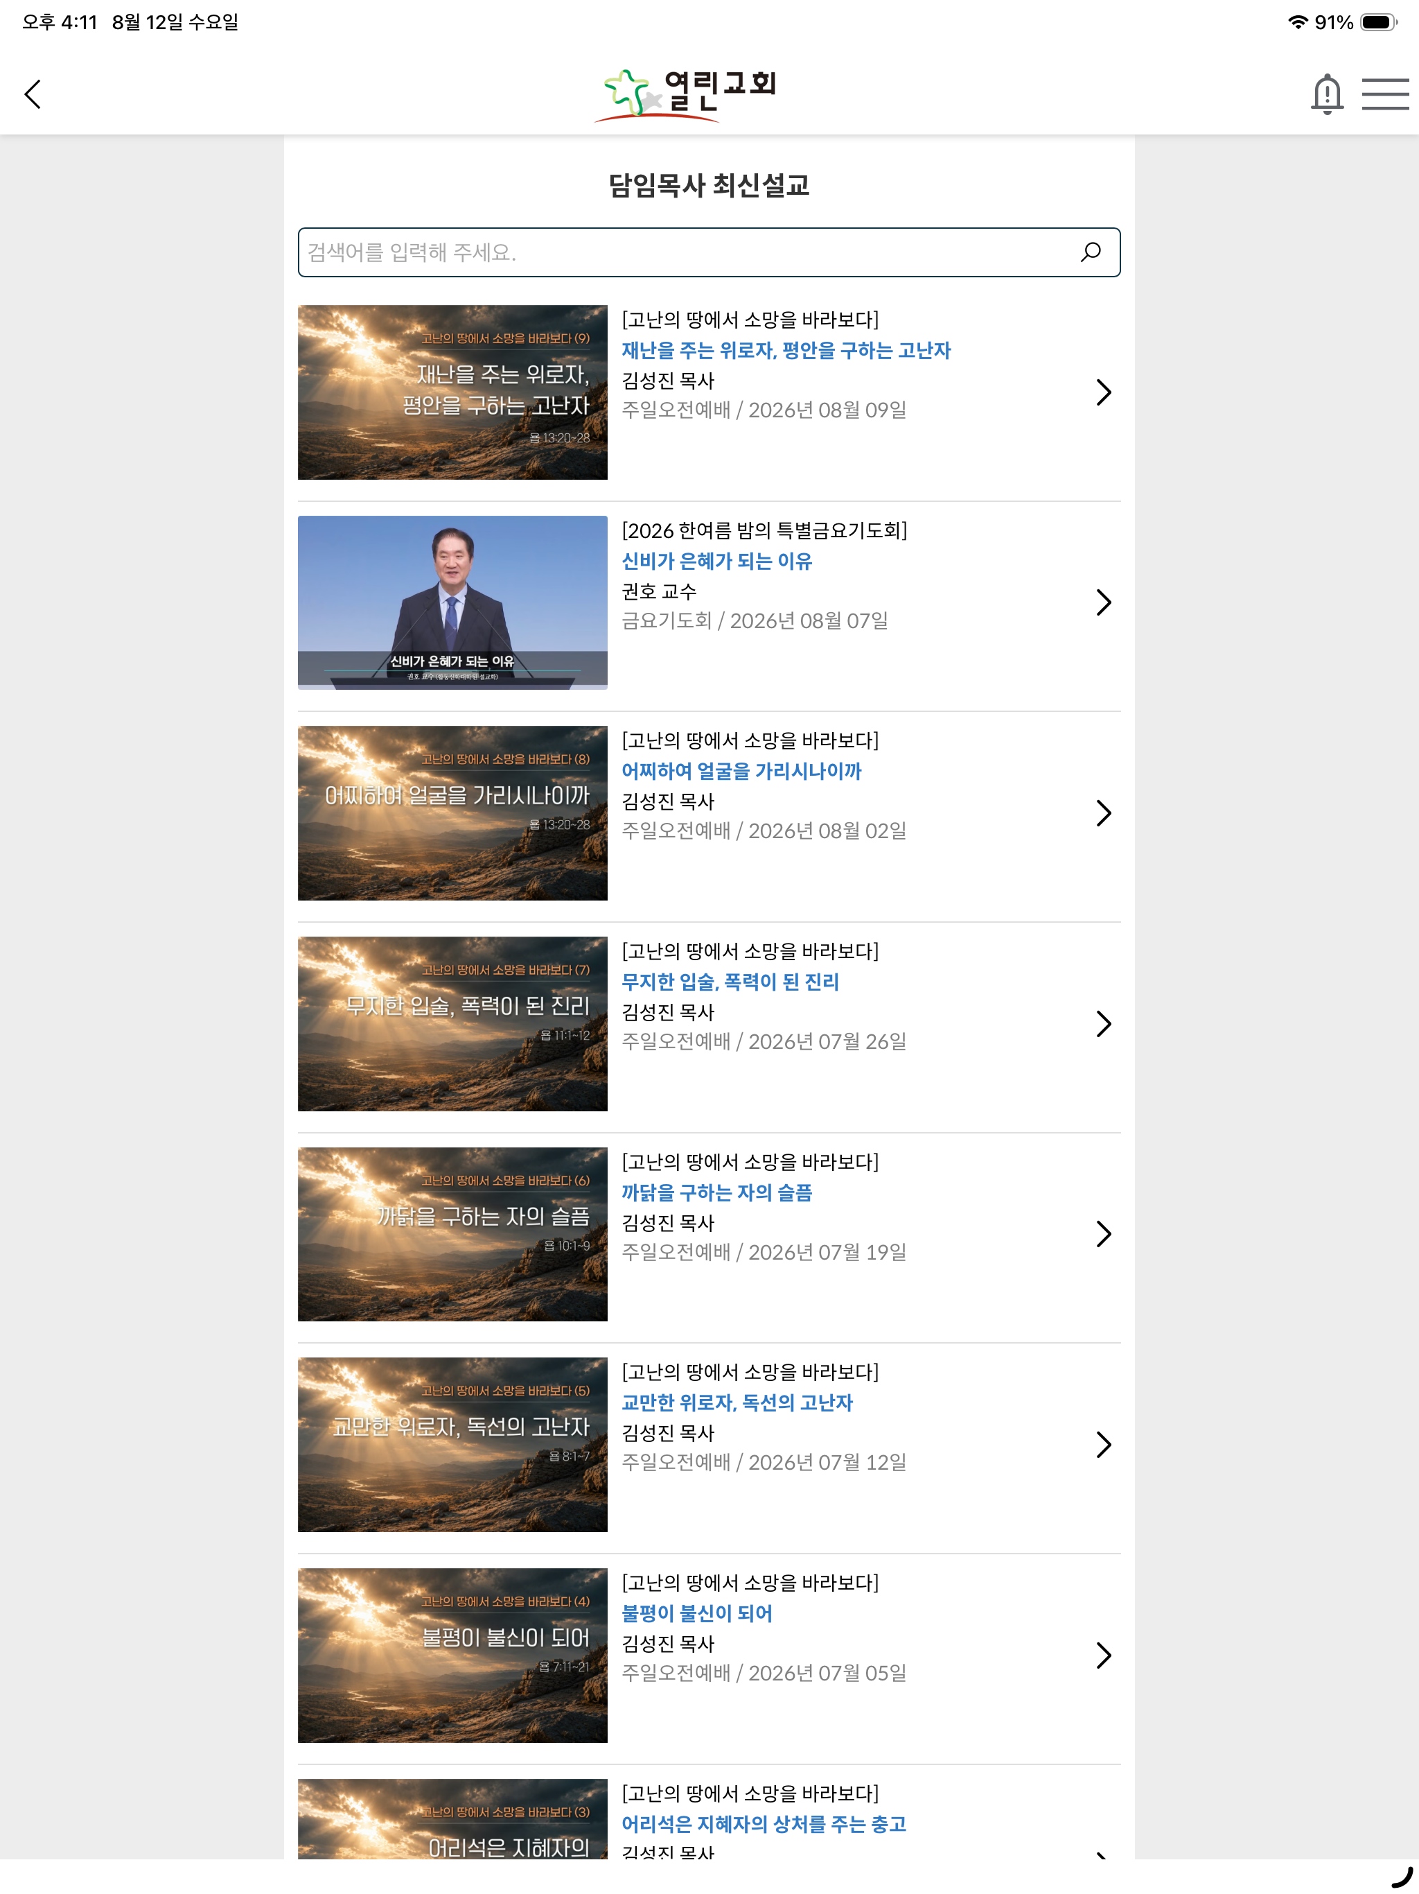Open chevron for 불평이 불신이 되어
1419x1894 pixels.
tap(1103, 1655)
